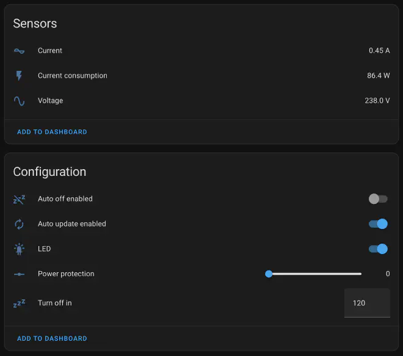This screenshot has width=403, height=356.
Task: Open the 0.45 A current value
Action: [x=379, y=51]
